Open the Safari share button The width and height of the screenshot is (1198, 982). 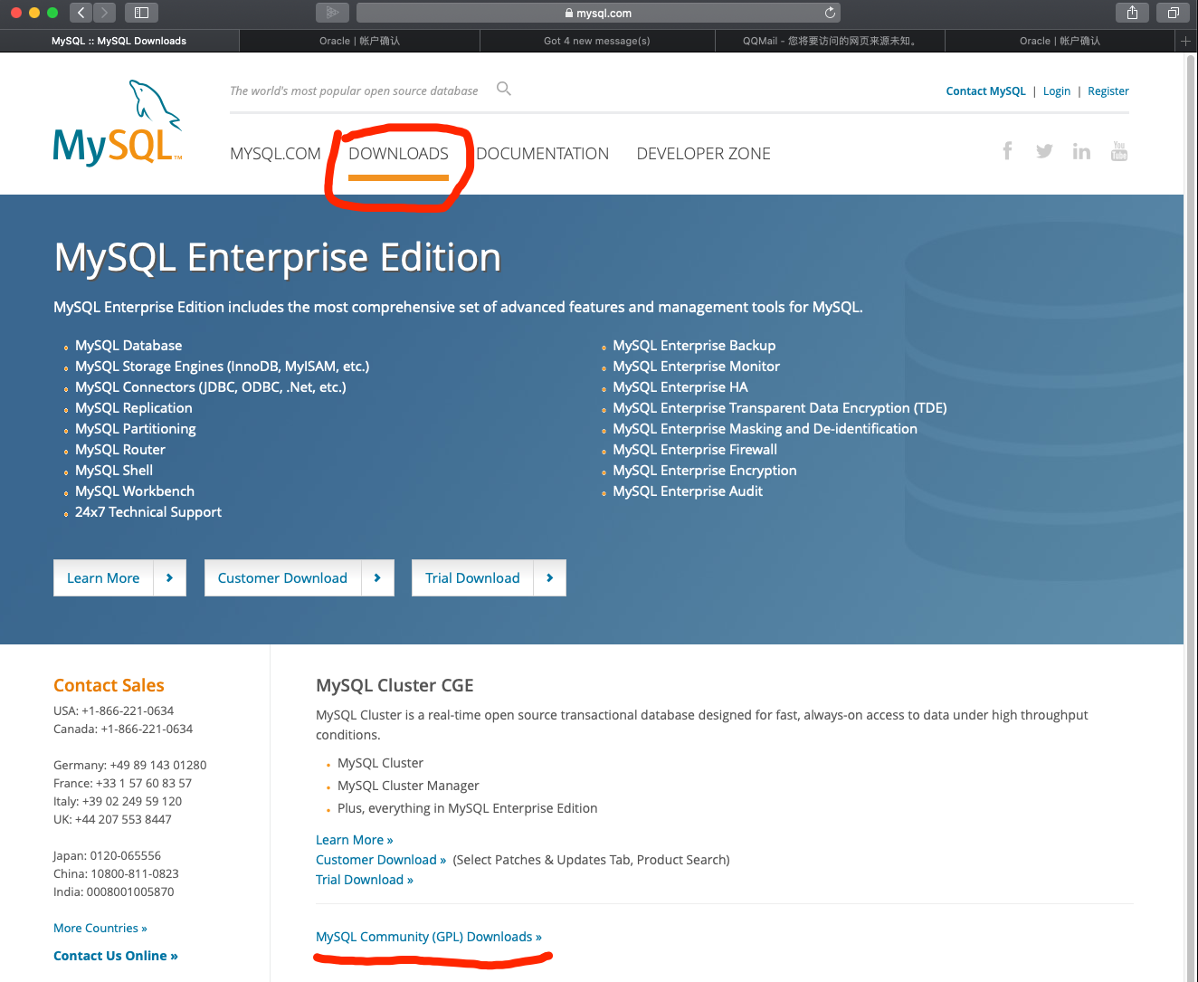1132,13
